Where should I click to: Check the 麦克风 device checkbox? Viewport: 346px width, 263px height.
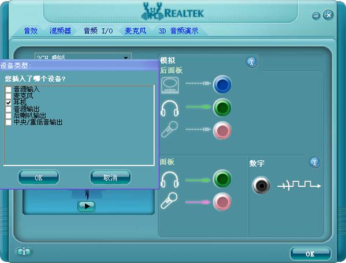pyautogui.click(x=9, y=96)
